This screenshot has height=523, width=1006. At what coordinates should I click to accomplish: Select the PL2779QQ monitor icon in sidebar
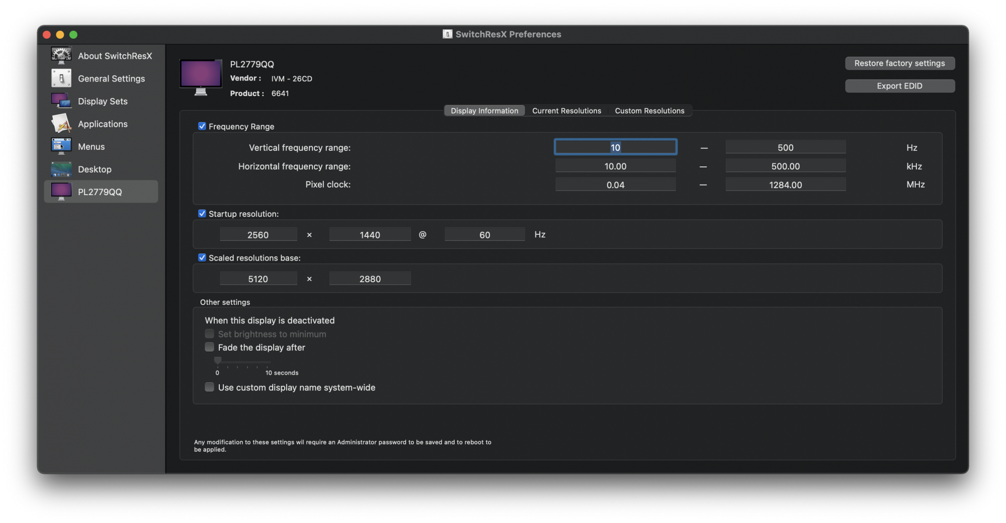(61, 192)
